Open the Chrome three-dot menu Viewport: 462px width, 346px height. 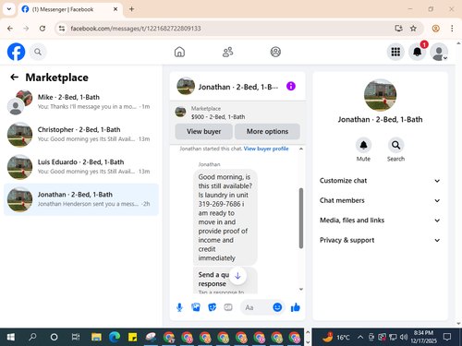pos(452,29)
